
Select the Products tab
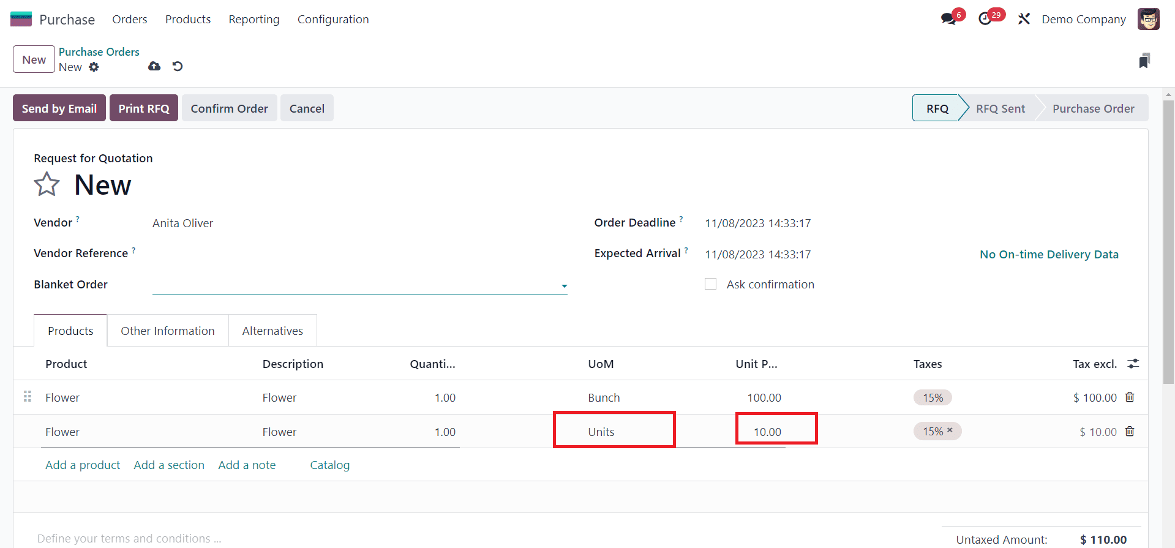point(70,331)
